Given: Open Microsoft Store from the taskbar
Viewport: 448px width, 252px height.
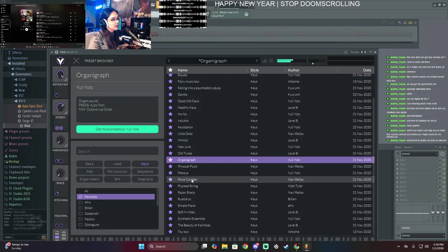Looking at the screenshot, I should pos(235,246).
